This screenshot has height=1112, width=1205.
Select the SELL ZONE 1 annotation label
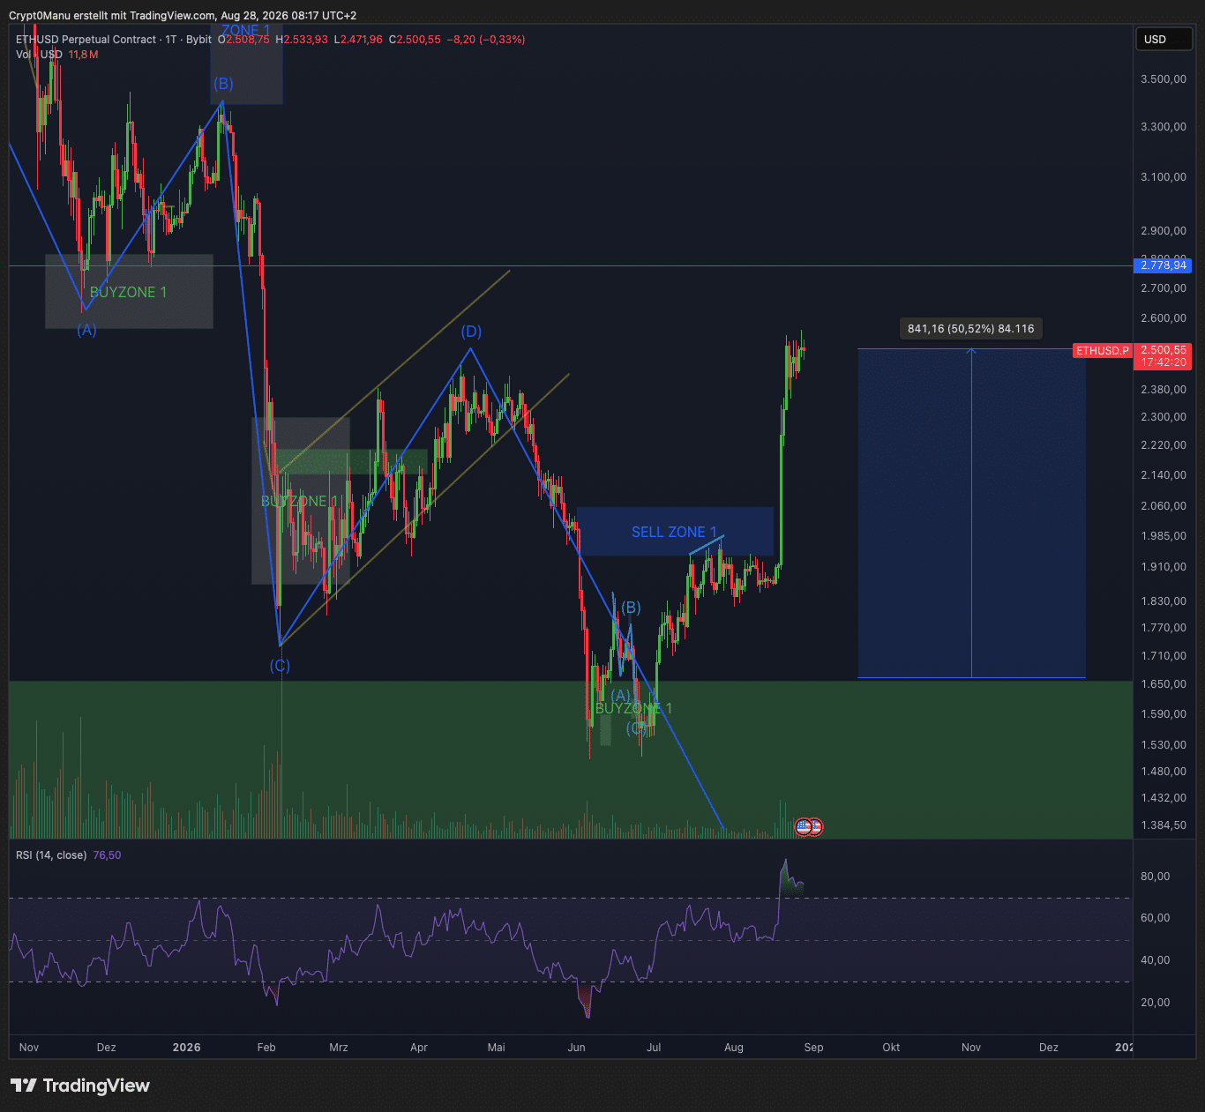(674, 532)
